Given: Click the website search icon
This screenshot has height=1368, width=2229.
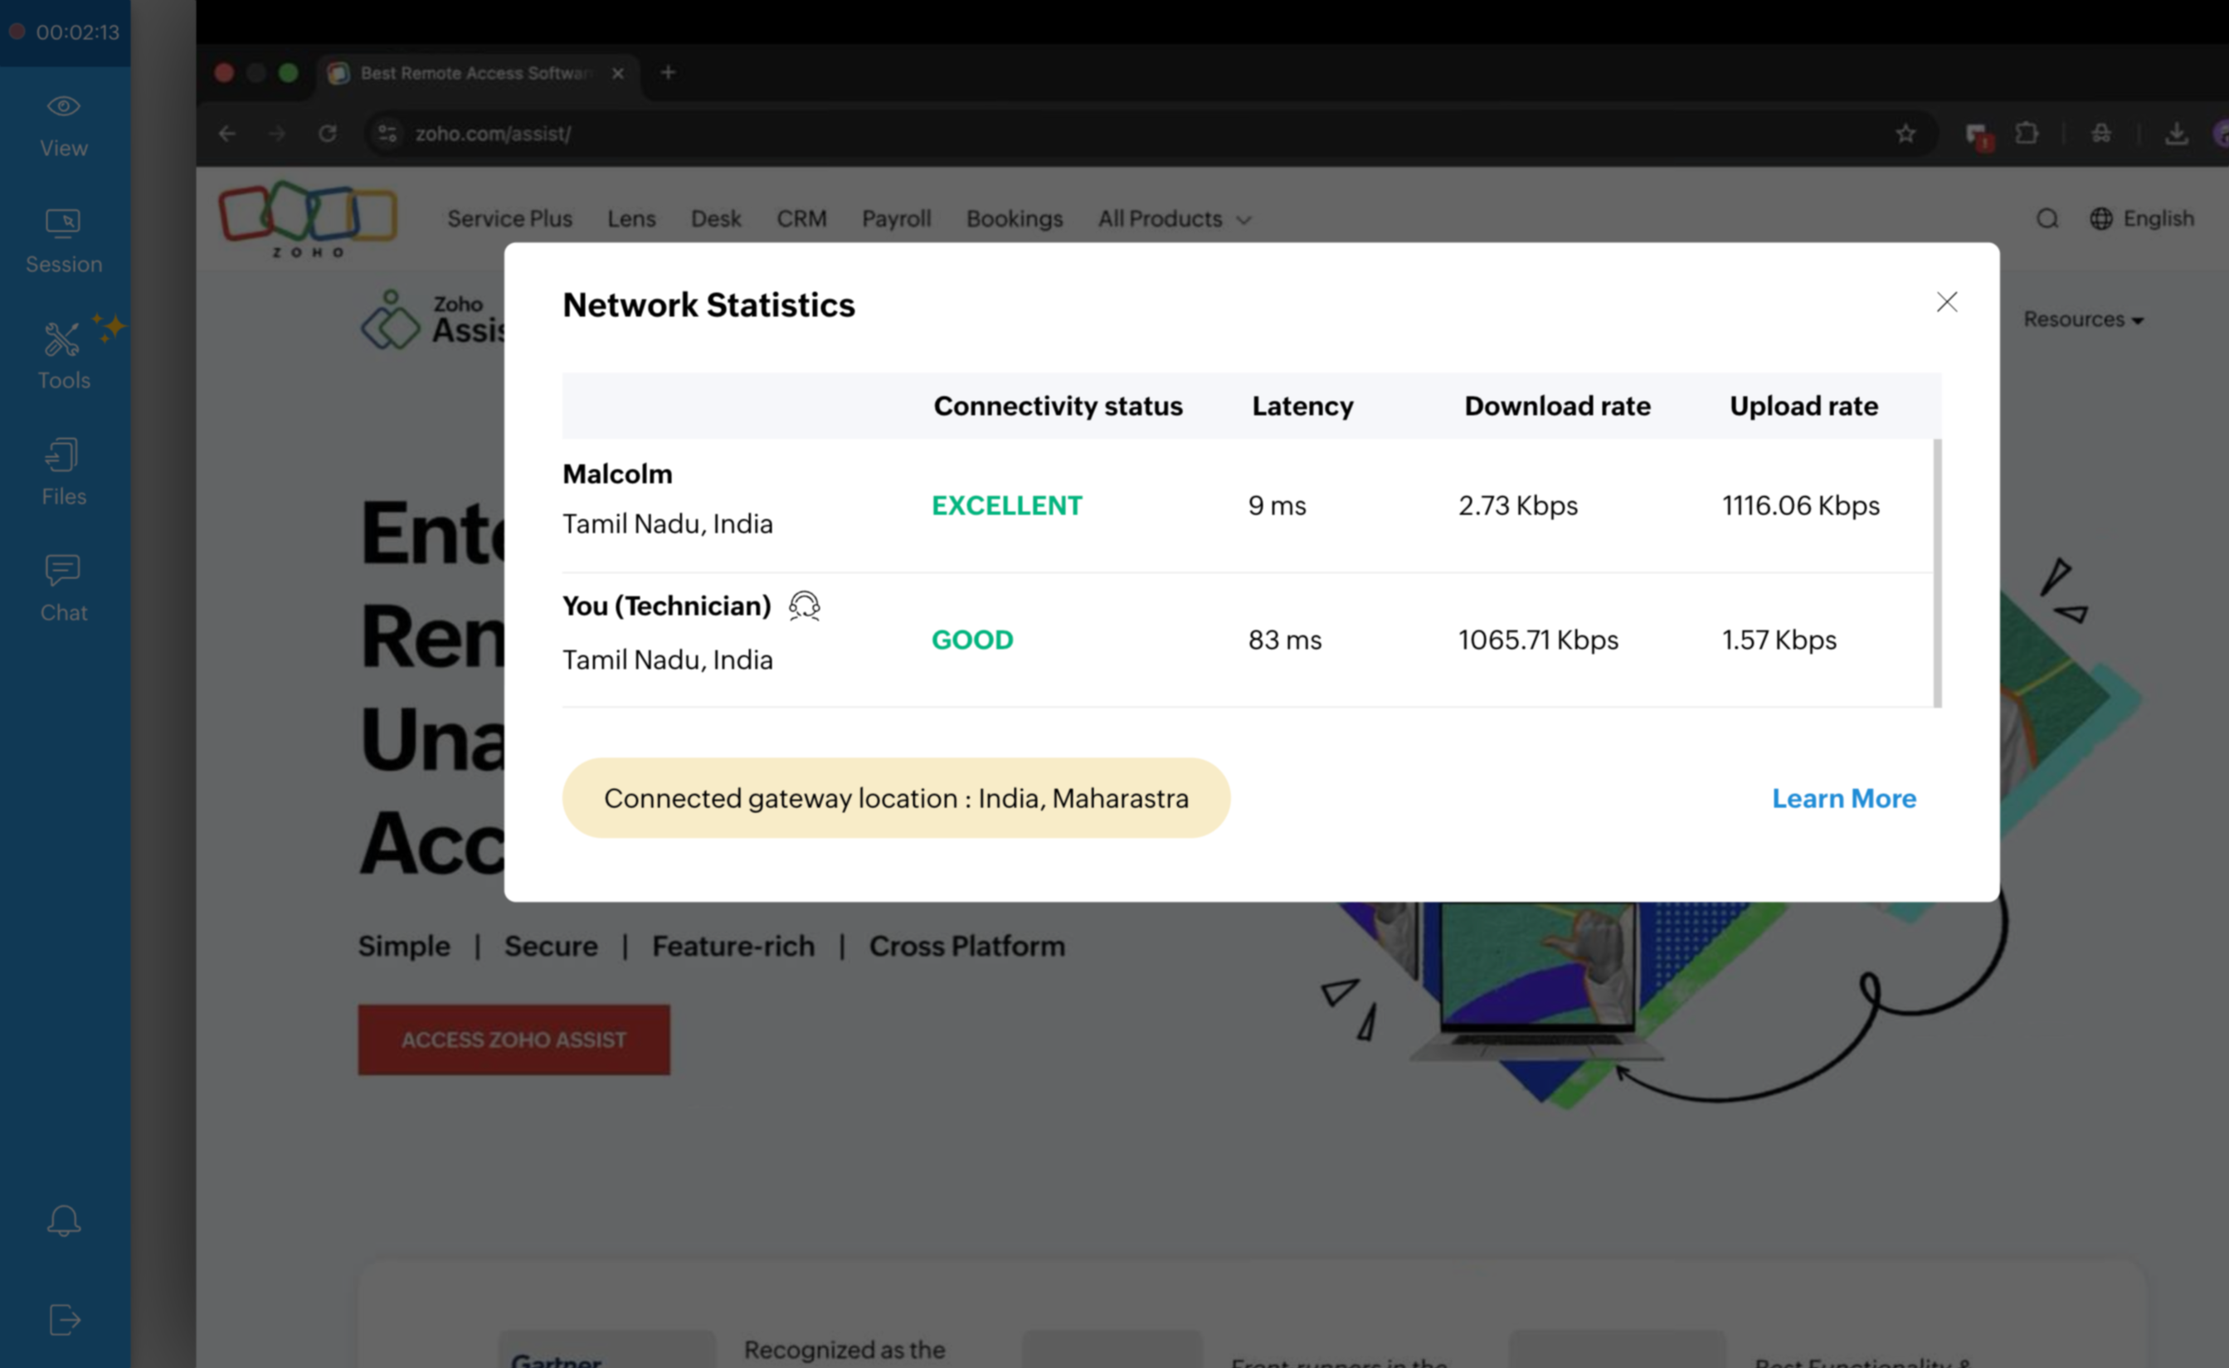Looking at the screenshot, I should (x=2047, y=219).
